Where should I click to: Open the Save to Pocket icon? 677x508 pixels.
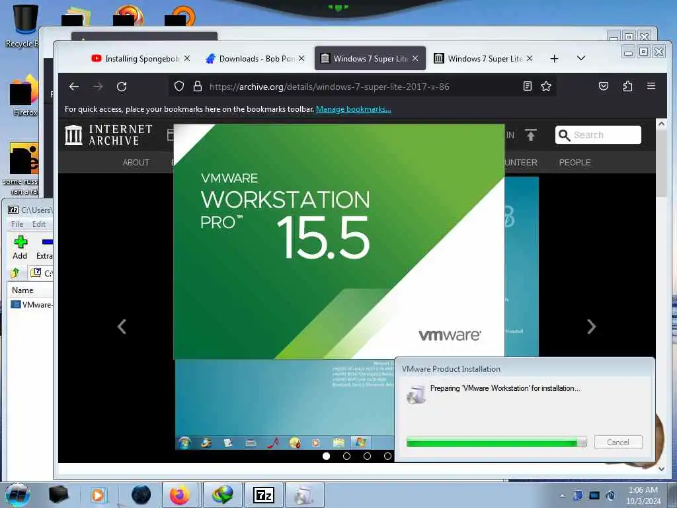coord(604,87)
